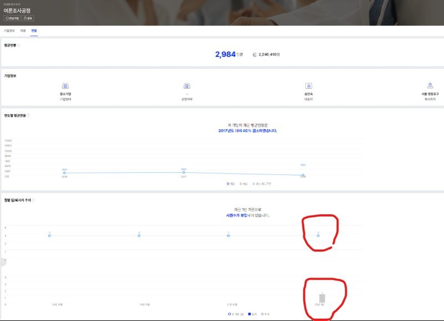Add company to favorites with 관심기업 button
Screen dimensions: 444x321
12,18
